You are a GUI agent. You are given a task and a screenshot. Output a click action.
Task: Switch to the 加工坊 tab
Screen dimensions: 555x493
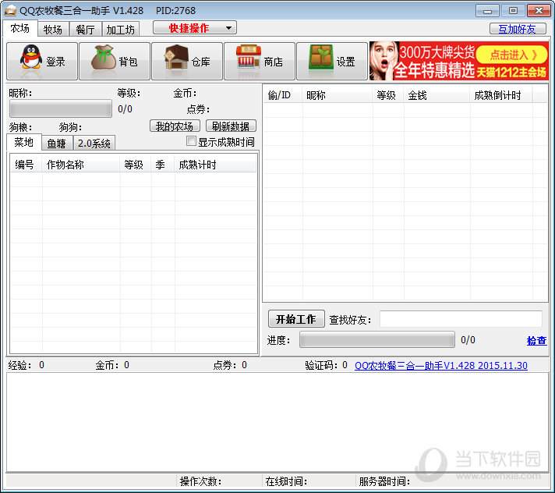121,30
